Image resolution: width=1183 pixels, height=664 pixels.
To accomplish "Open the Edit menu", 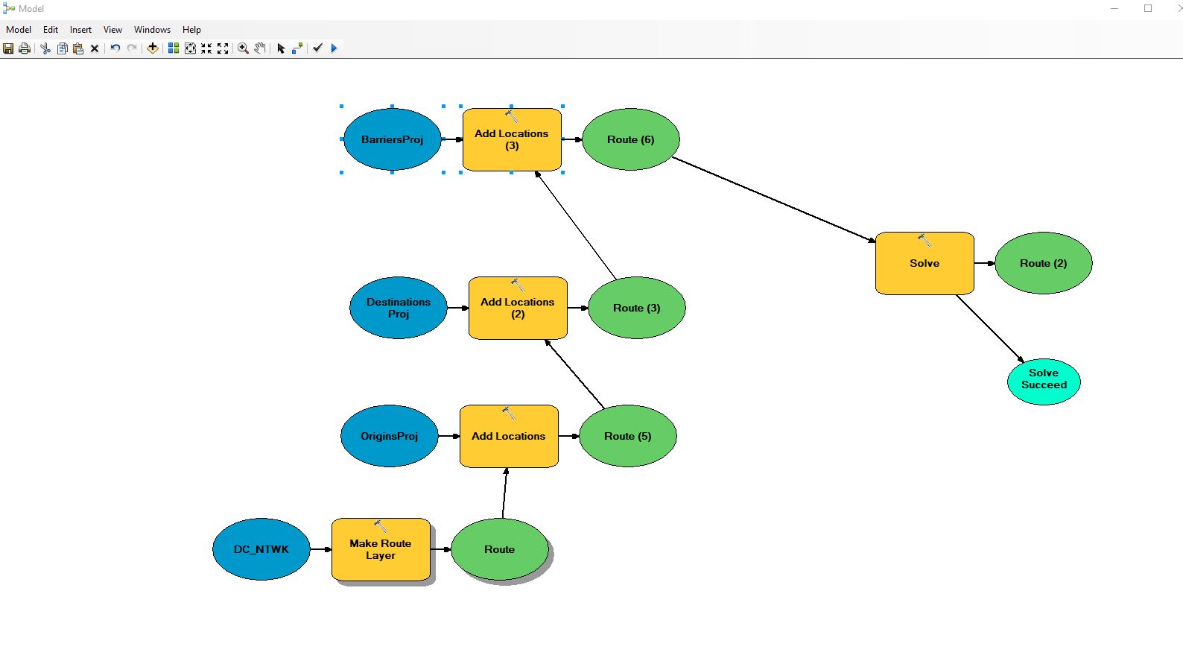I will [x=51, y=30].
